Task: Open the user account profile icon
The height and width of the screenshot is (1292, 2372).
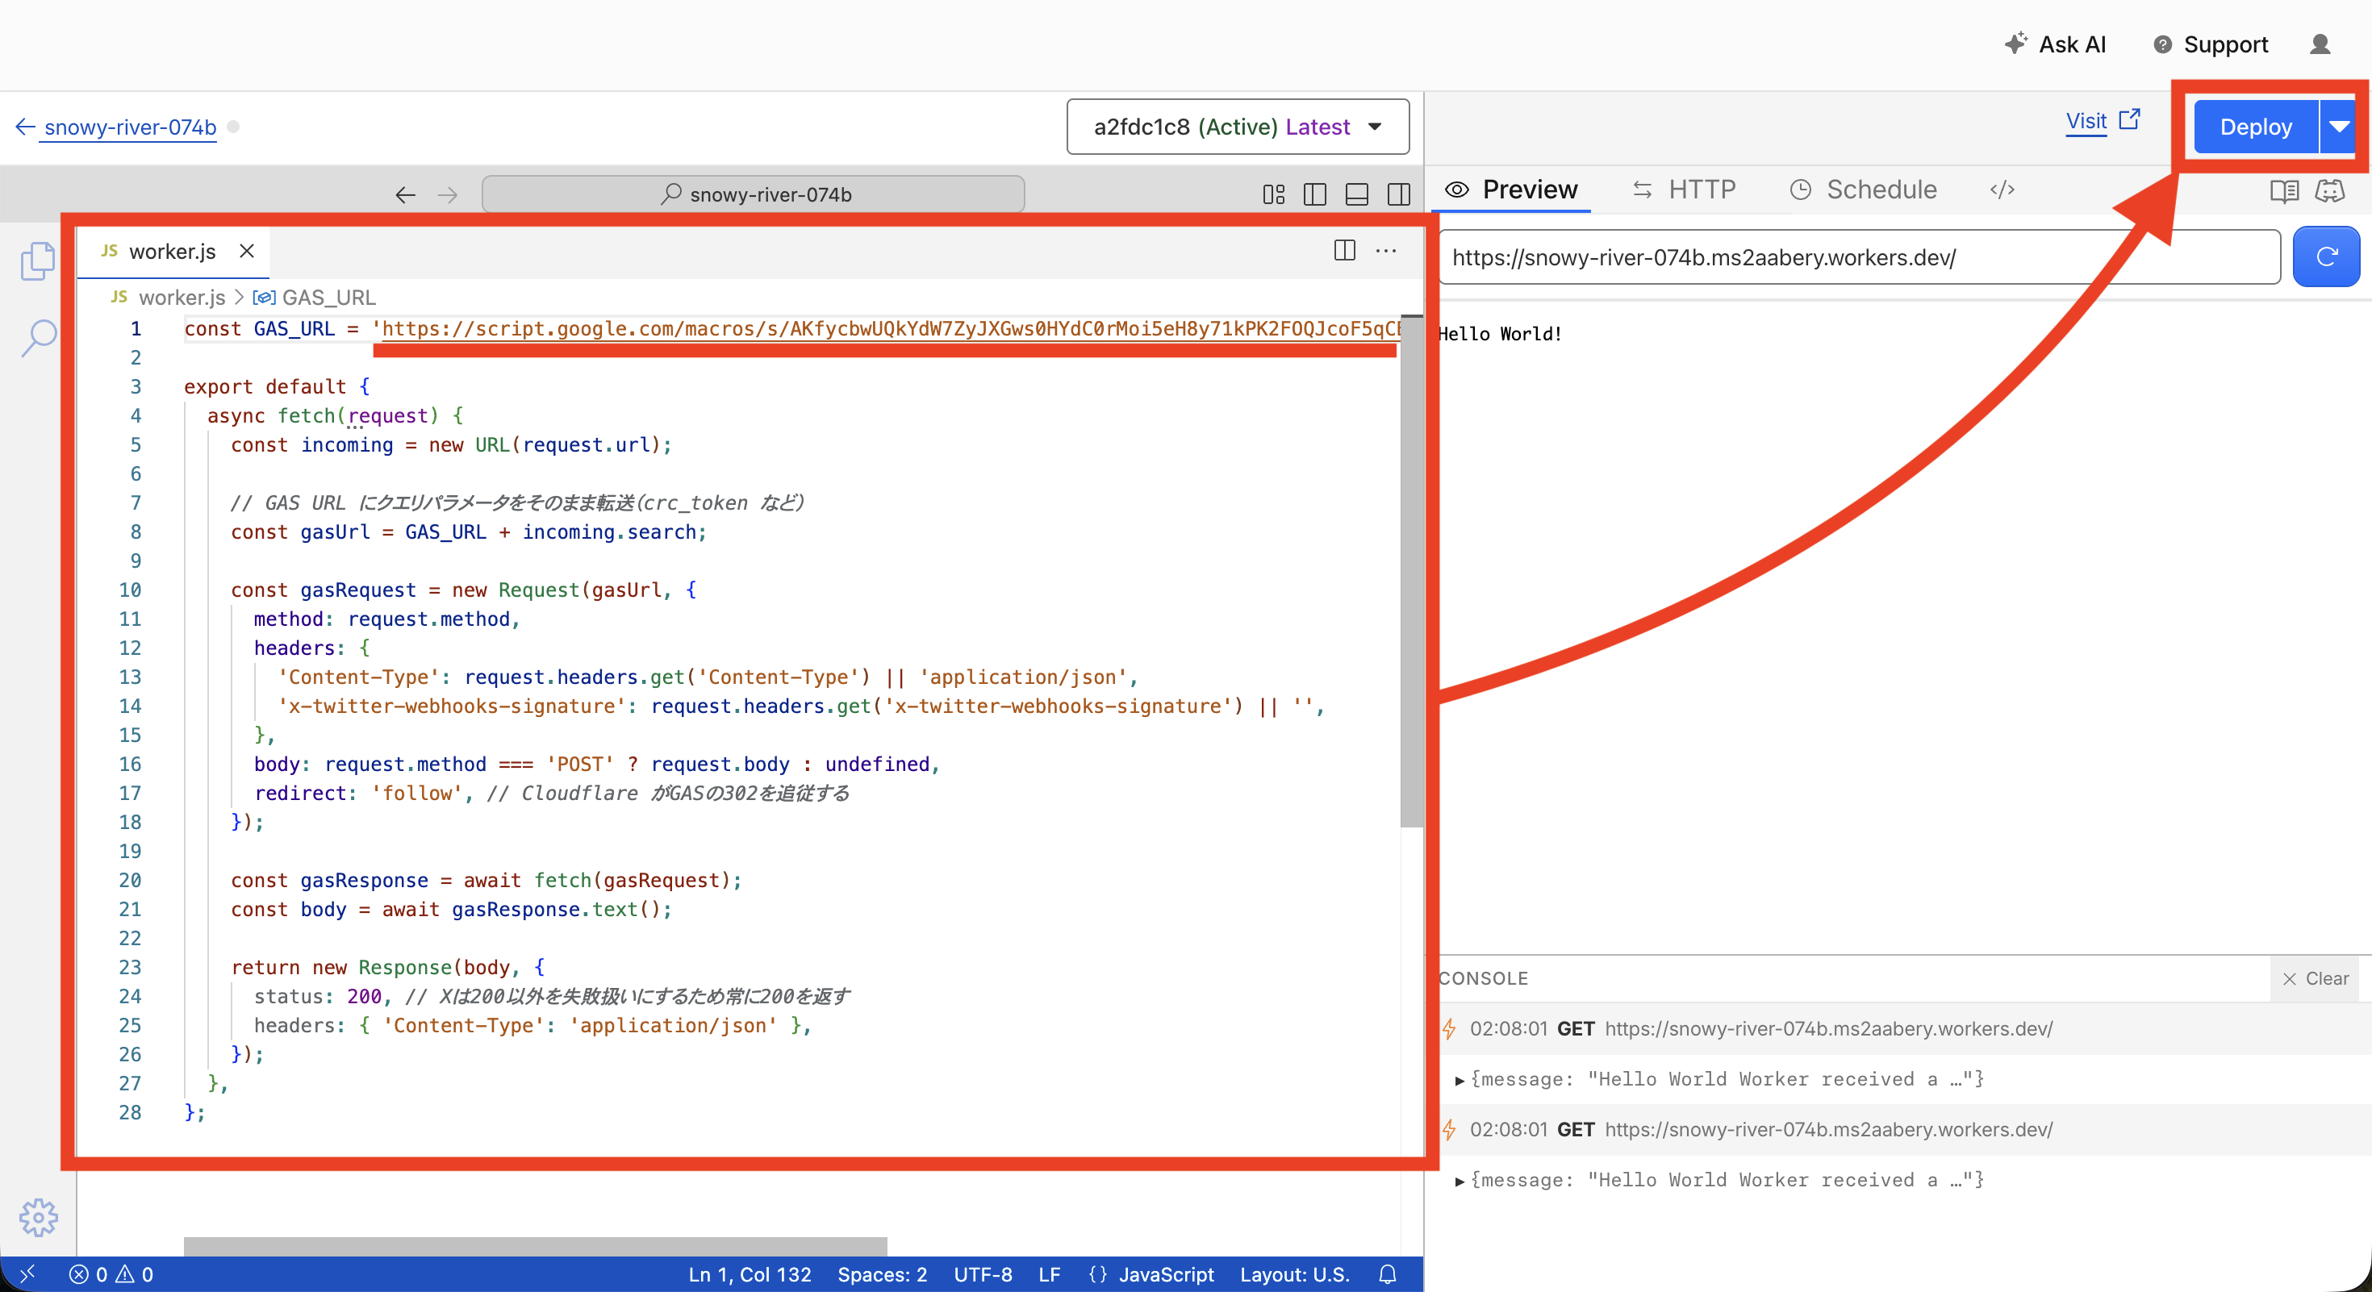Action: 2320,44
